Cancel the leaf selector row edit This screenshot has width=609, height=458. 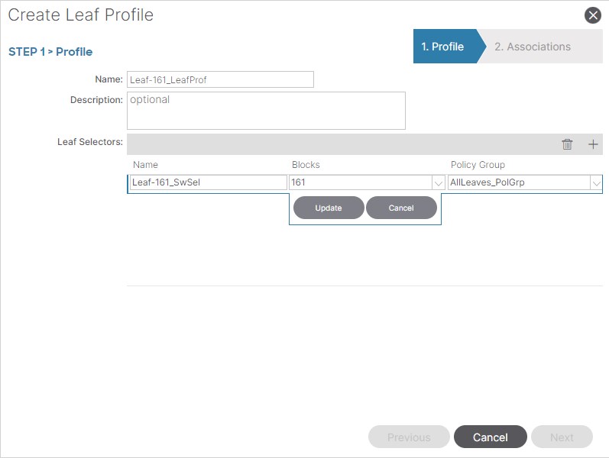(x=401, y=208)
